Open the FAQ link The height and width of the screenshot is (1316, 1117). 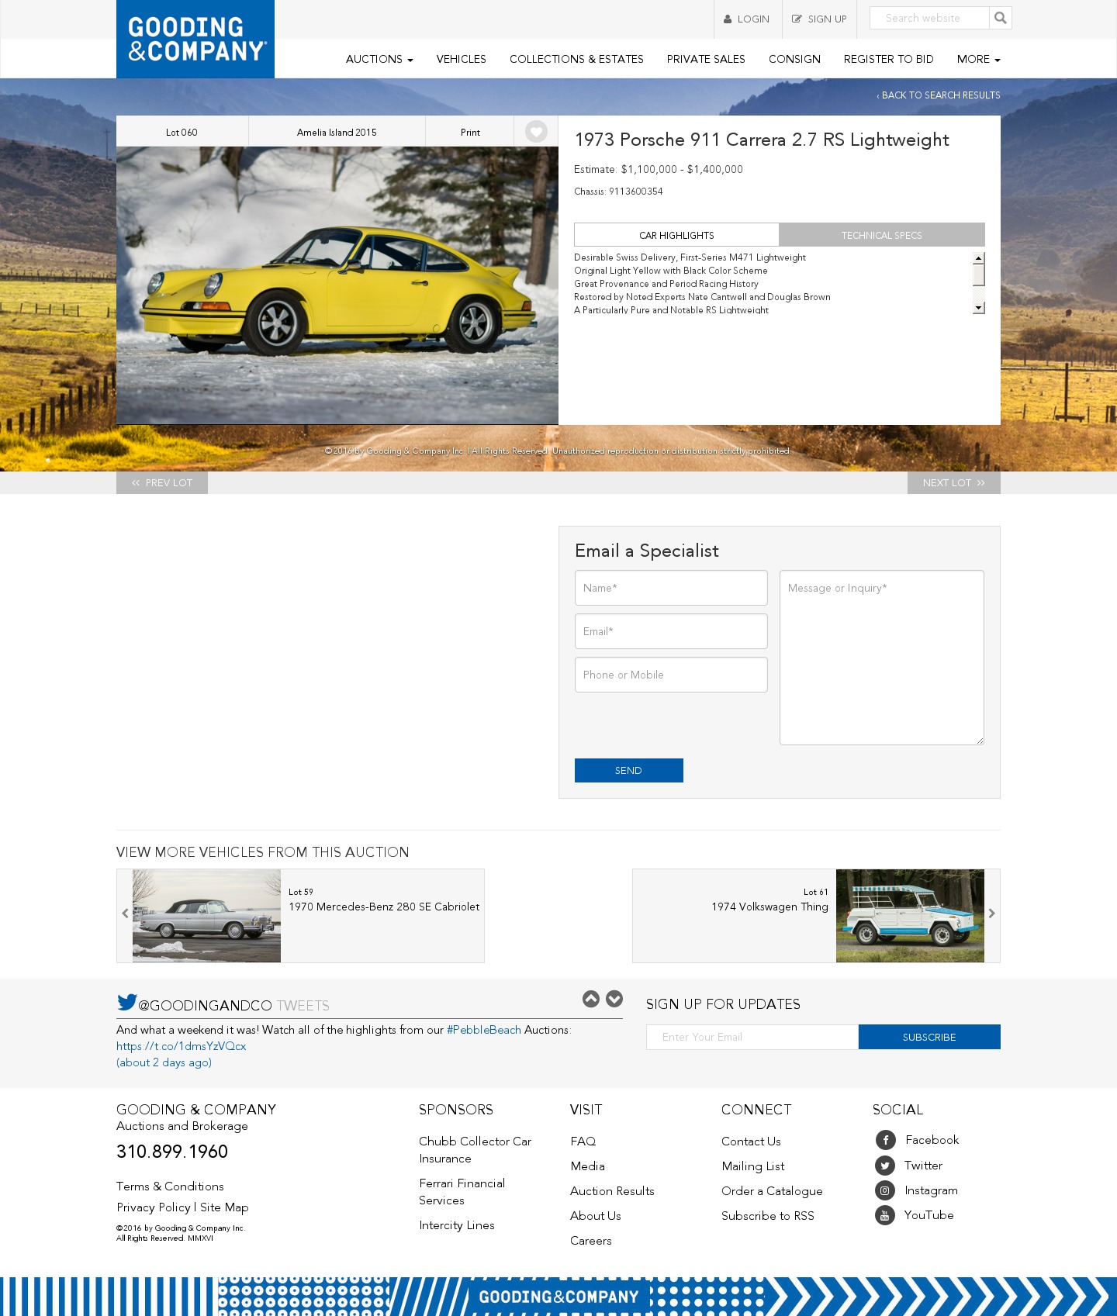coord(583,1142)
